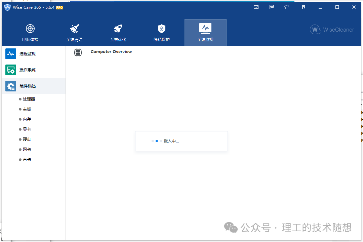Image resolution: width=363 pixels, height=242 pixels.
Task: Select the System Tuneup rocket icon
Action: (118, 29)
